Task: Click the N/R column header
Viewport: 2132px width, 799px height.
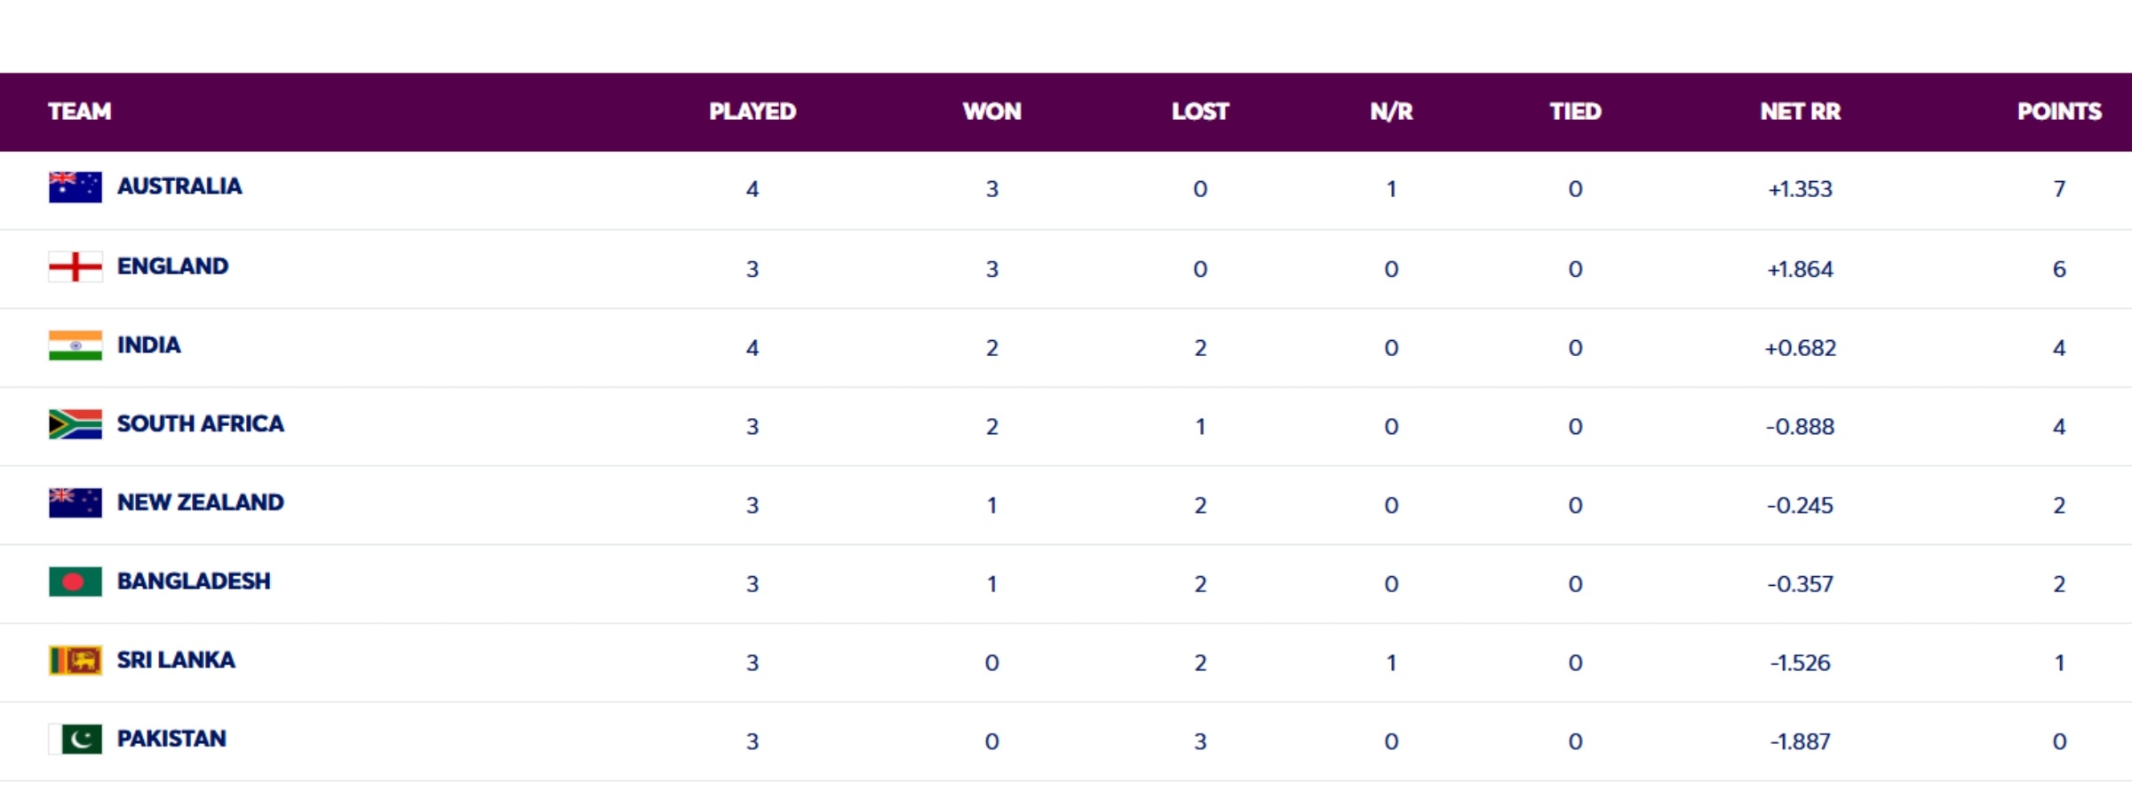Action: (x=1391, y=112)
